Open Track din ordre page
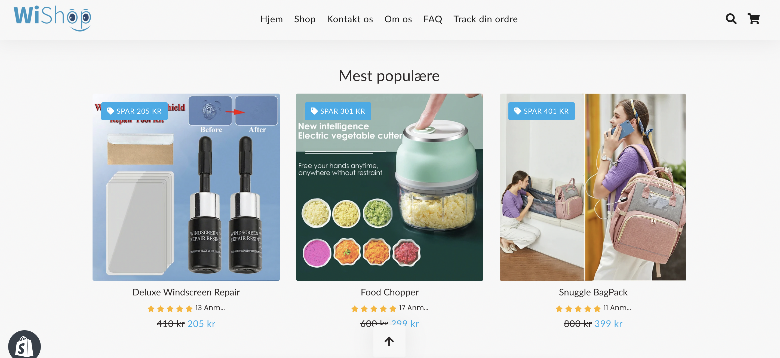The height and width of the screenshot is (358, 780). (485, 19)
